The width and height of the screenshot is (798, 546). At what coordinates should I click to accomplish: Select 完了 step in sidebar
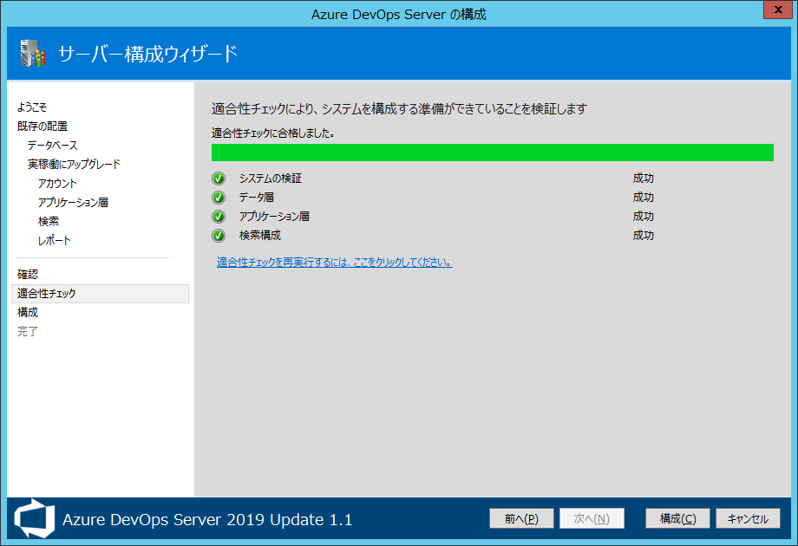point(28,331)
